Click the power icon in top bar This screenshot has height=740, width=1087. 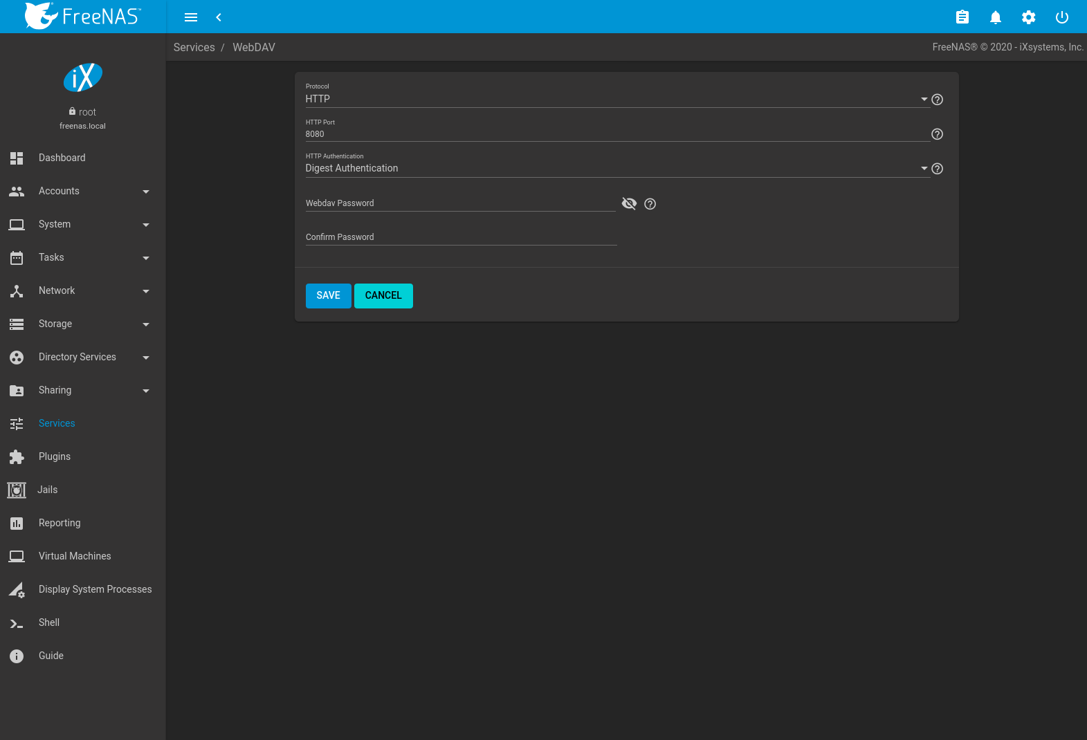click(1061, 17)
